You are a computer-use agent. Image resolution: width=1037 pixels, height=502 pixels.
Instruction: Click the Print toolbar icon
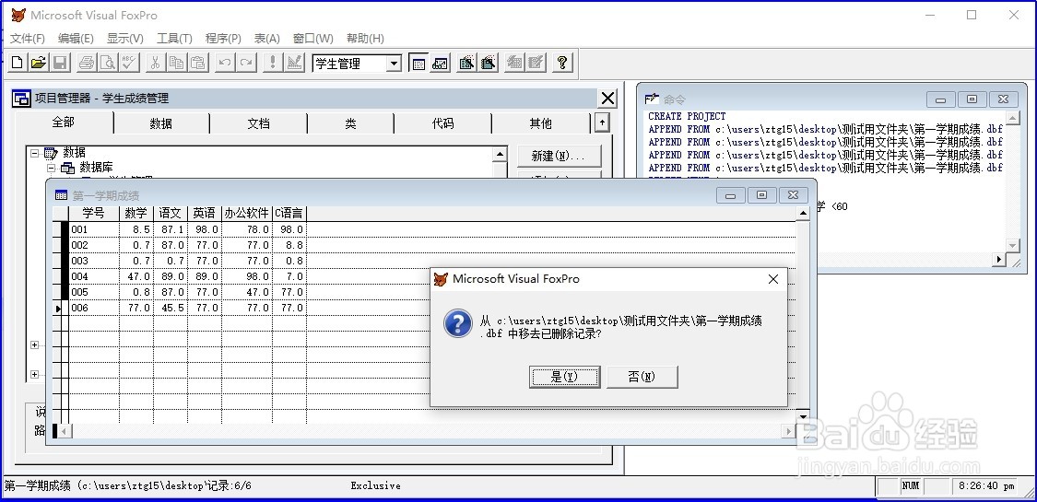click(86, 64)
